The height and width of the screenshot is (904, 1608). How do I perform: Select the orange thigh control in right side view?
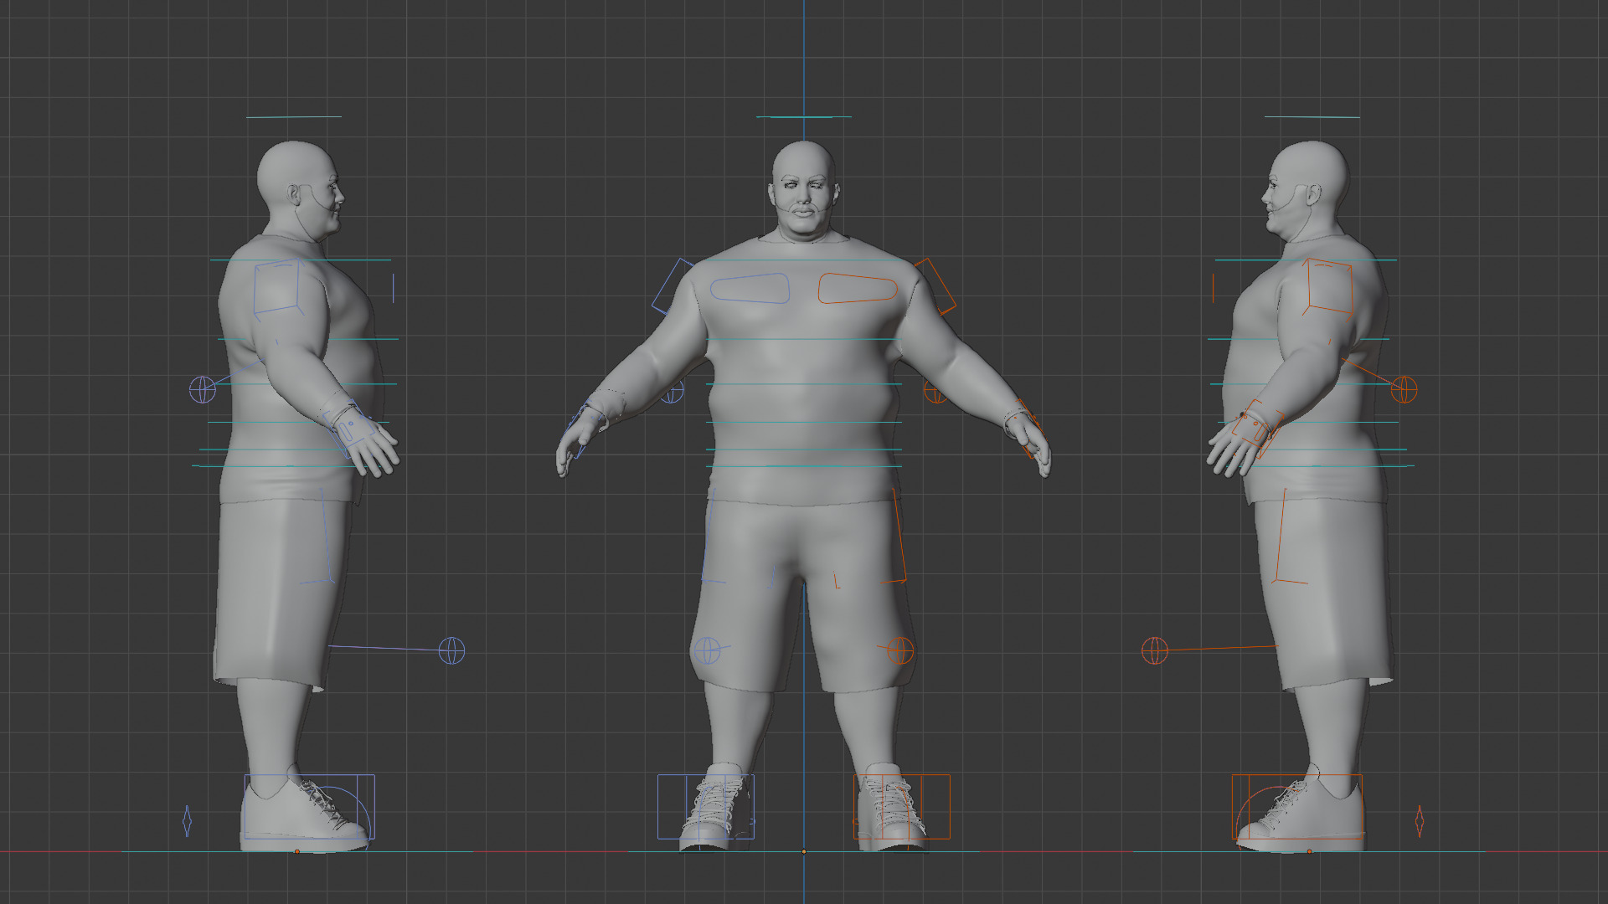1291,537
